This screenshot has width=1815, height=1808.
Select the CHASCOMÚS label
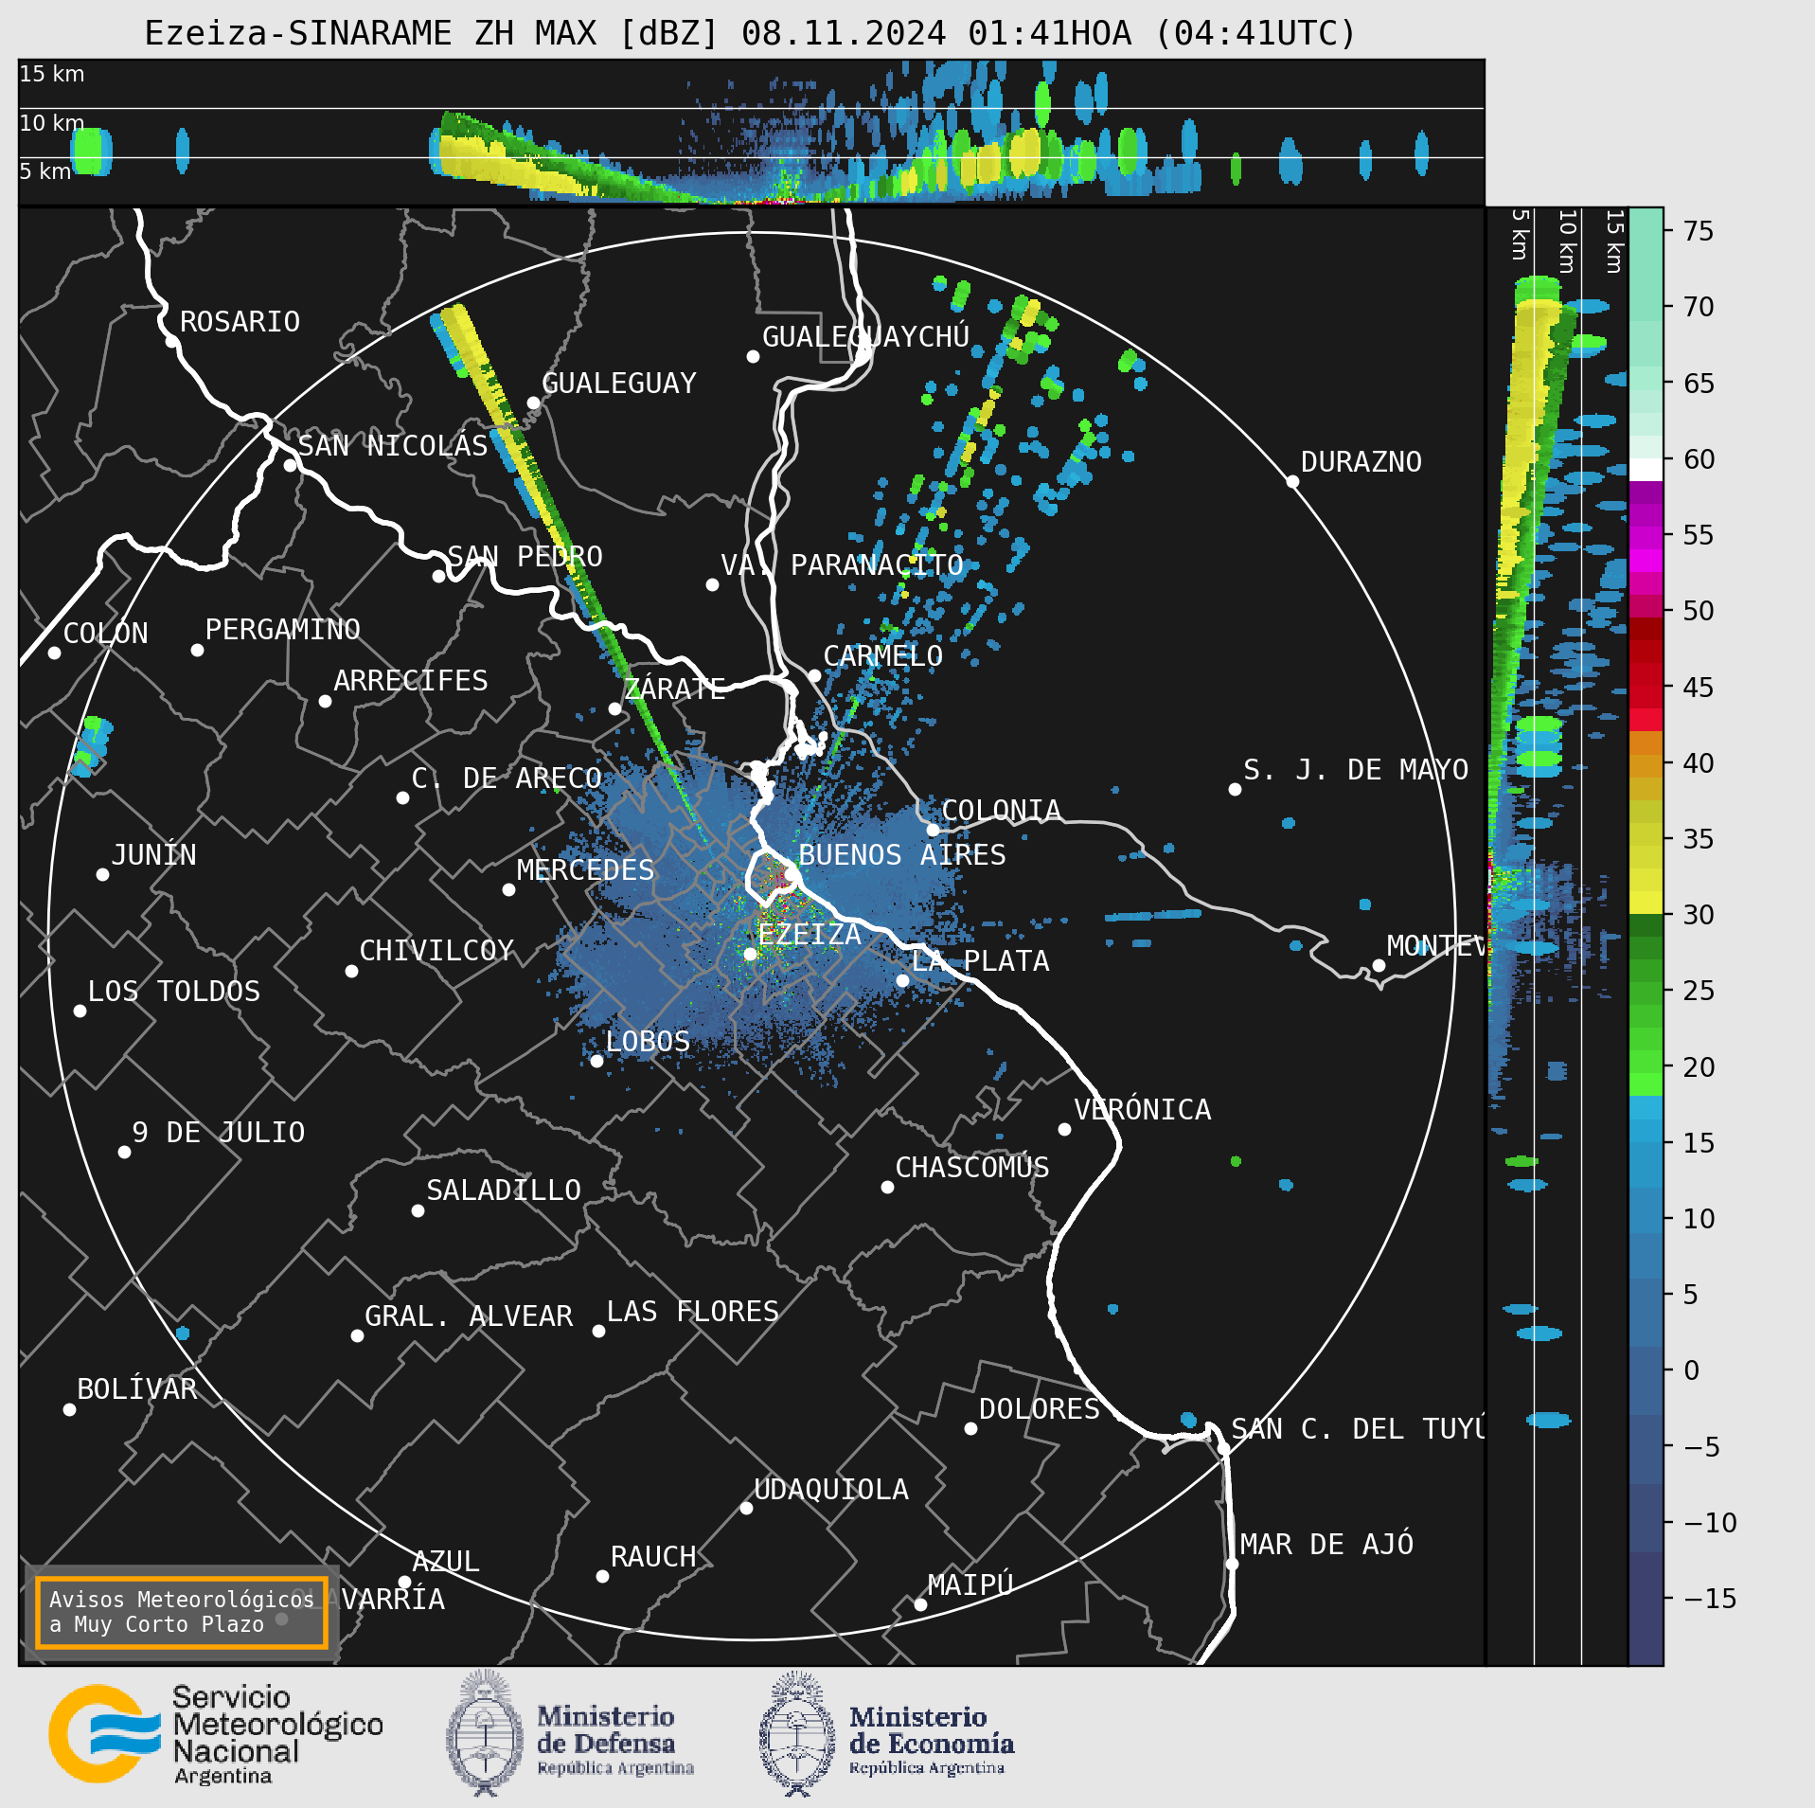(972, 1167)
